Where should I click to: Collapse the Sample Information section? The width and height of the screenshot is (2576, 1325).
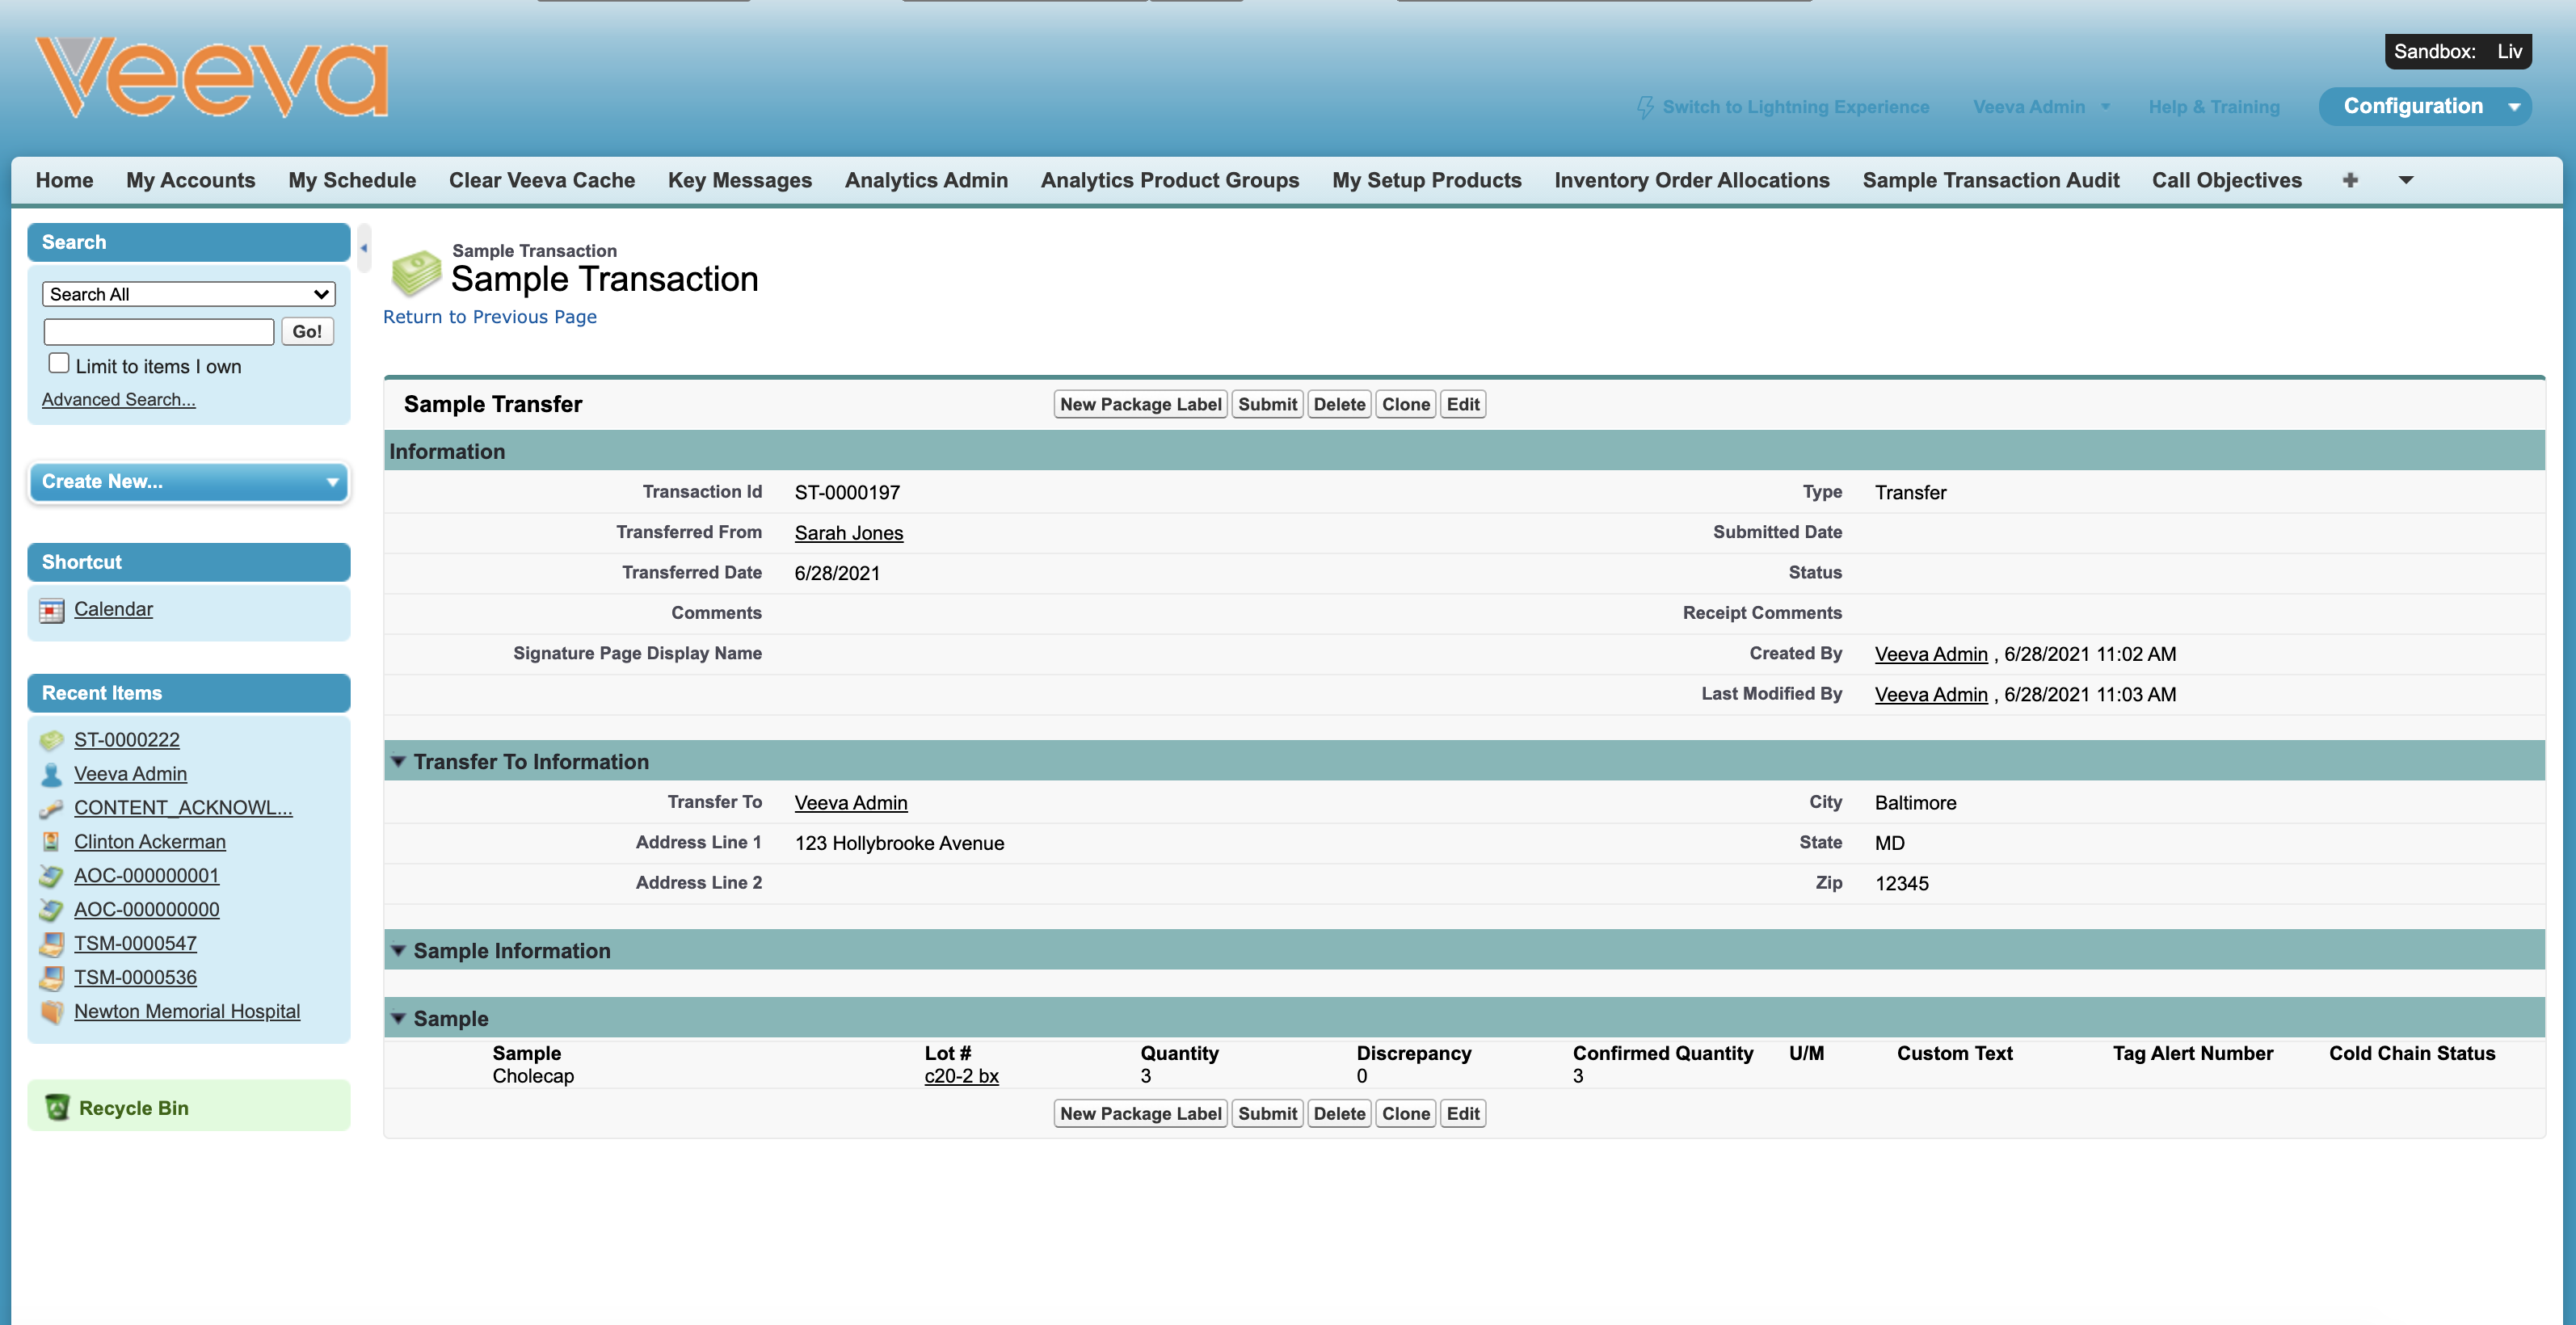398,951
